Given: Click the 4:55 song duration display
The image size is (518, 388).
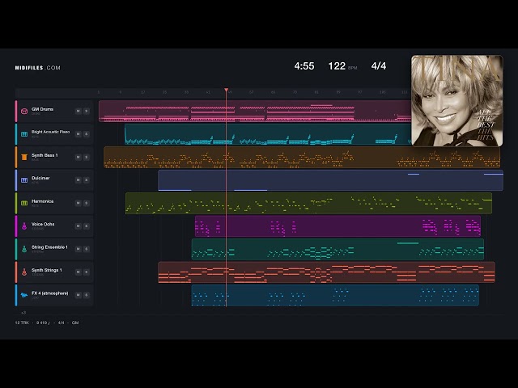Looking at the screenshot, I should click(304, 66).
